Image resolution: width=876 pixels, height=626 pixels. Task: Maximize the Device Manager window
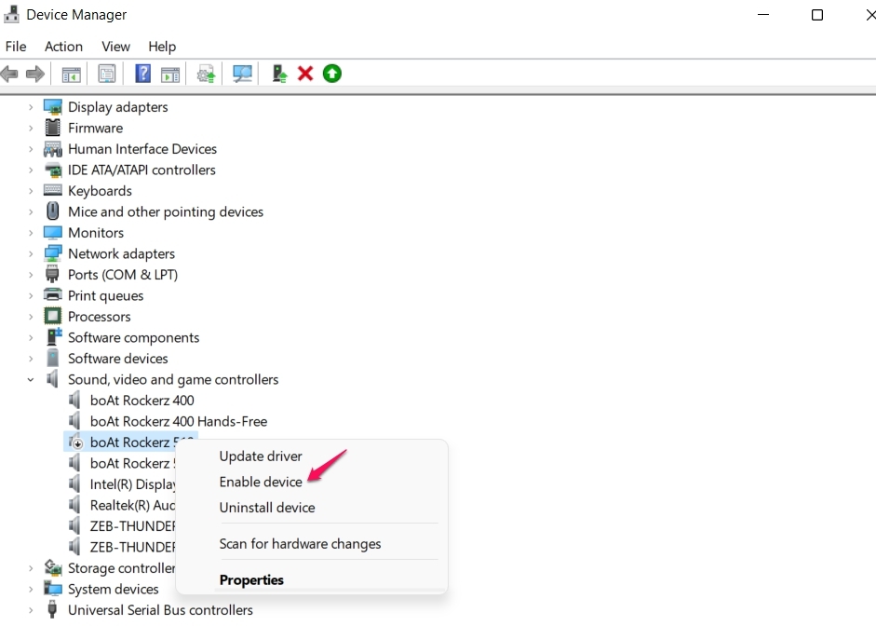816,15
